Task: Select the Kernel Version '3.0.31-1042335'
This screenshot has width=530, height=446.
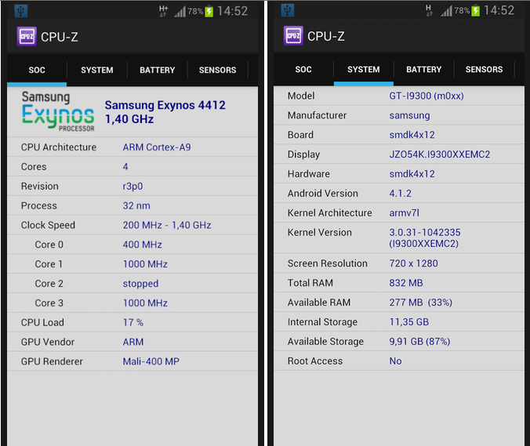Action: pos(425,233)
